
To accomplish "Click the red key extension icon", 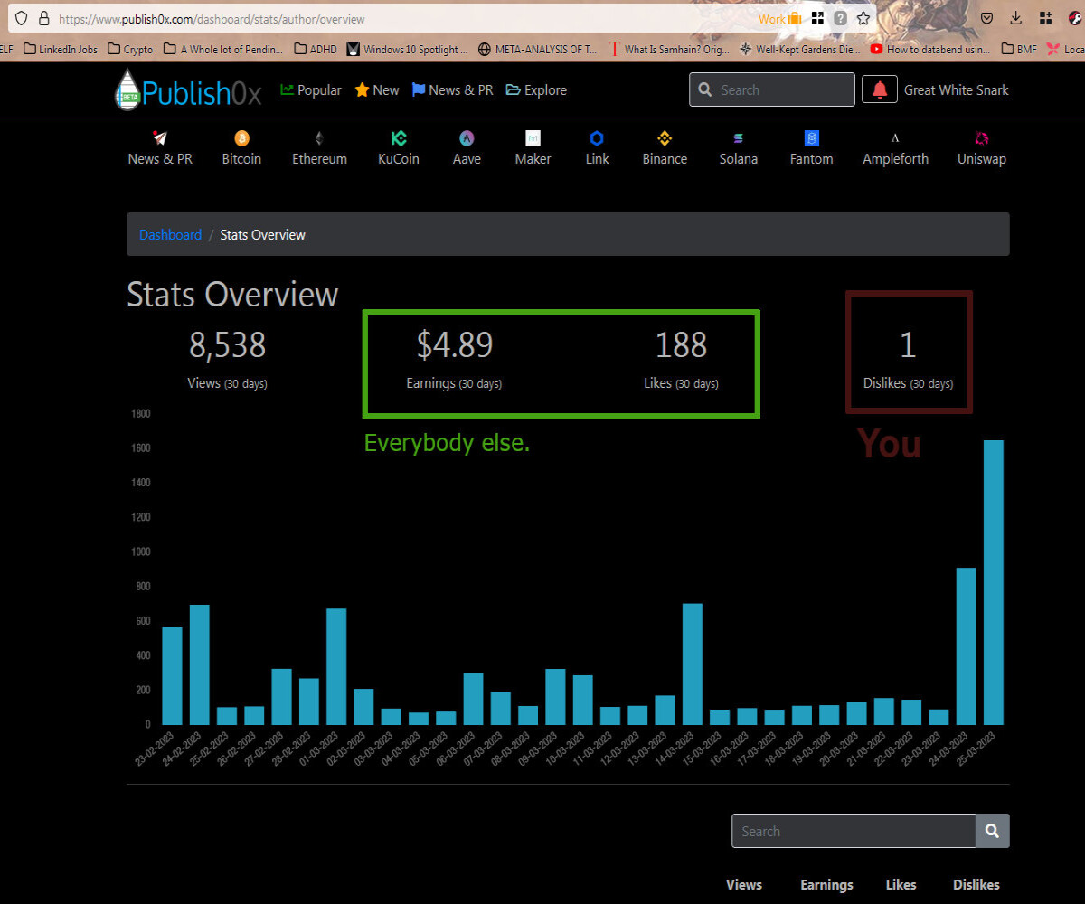I will click(x=1073, y=18).
